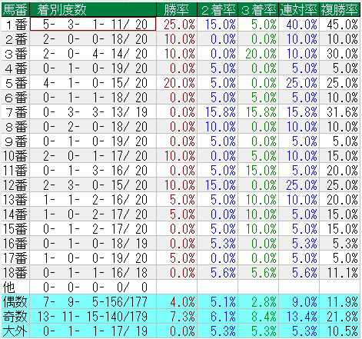The height and width of the screenshot is (339, 362).
Task: Select the 12番 row label
Action: 15,185
